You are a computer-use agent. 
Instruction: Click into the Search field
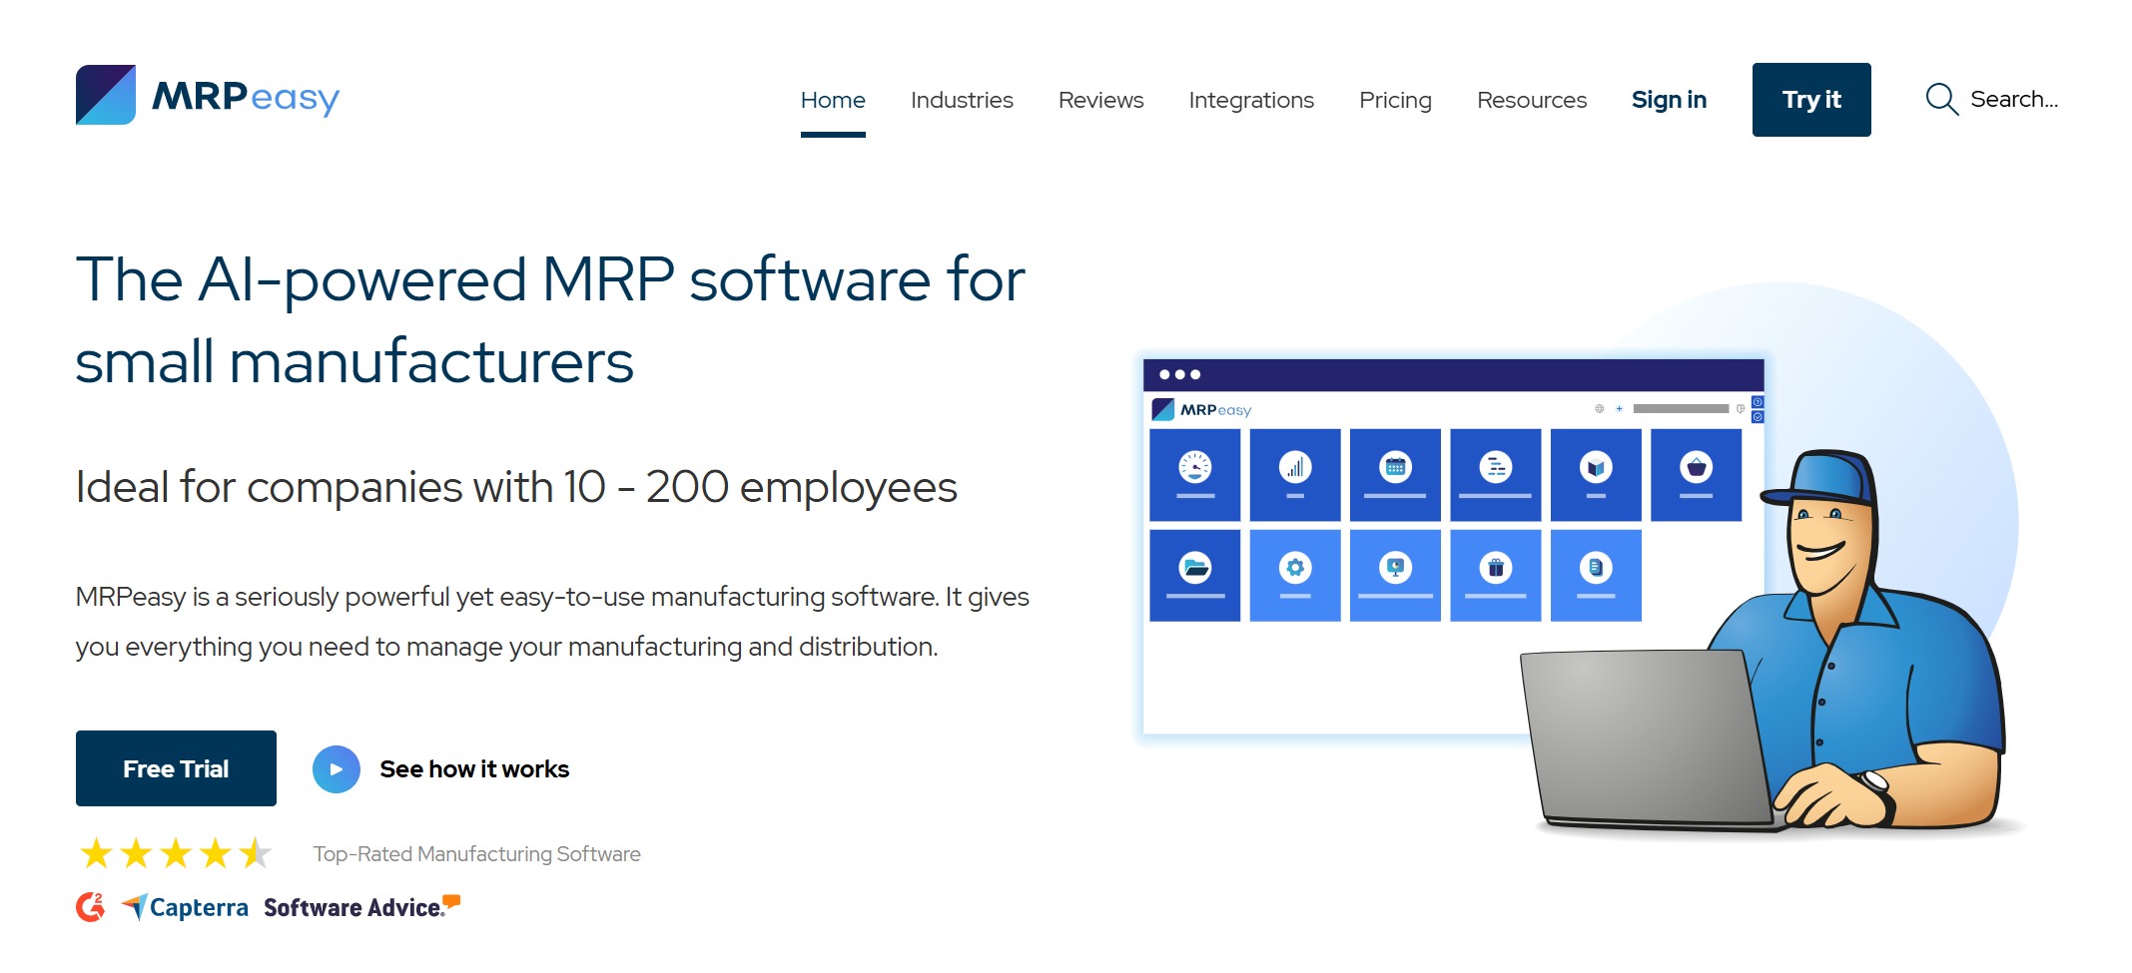2013,99
